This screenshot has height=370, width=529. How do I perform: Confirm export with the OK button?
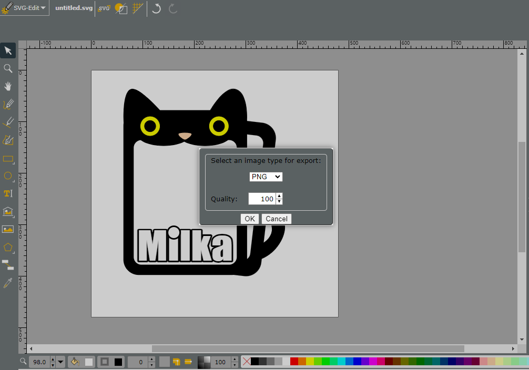[250, 219]
